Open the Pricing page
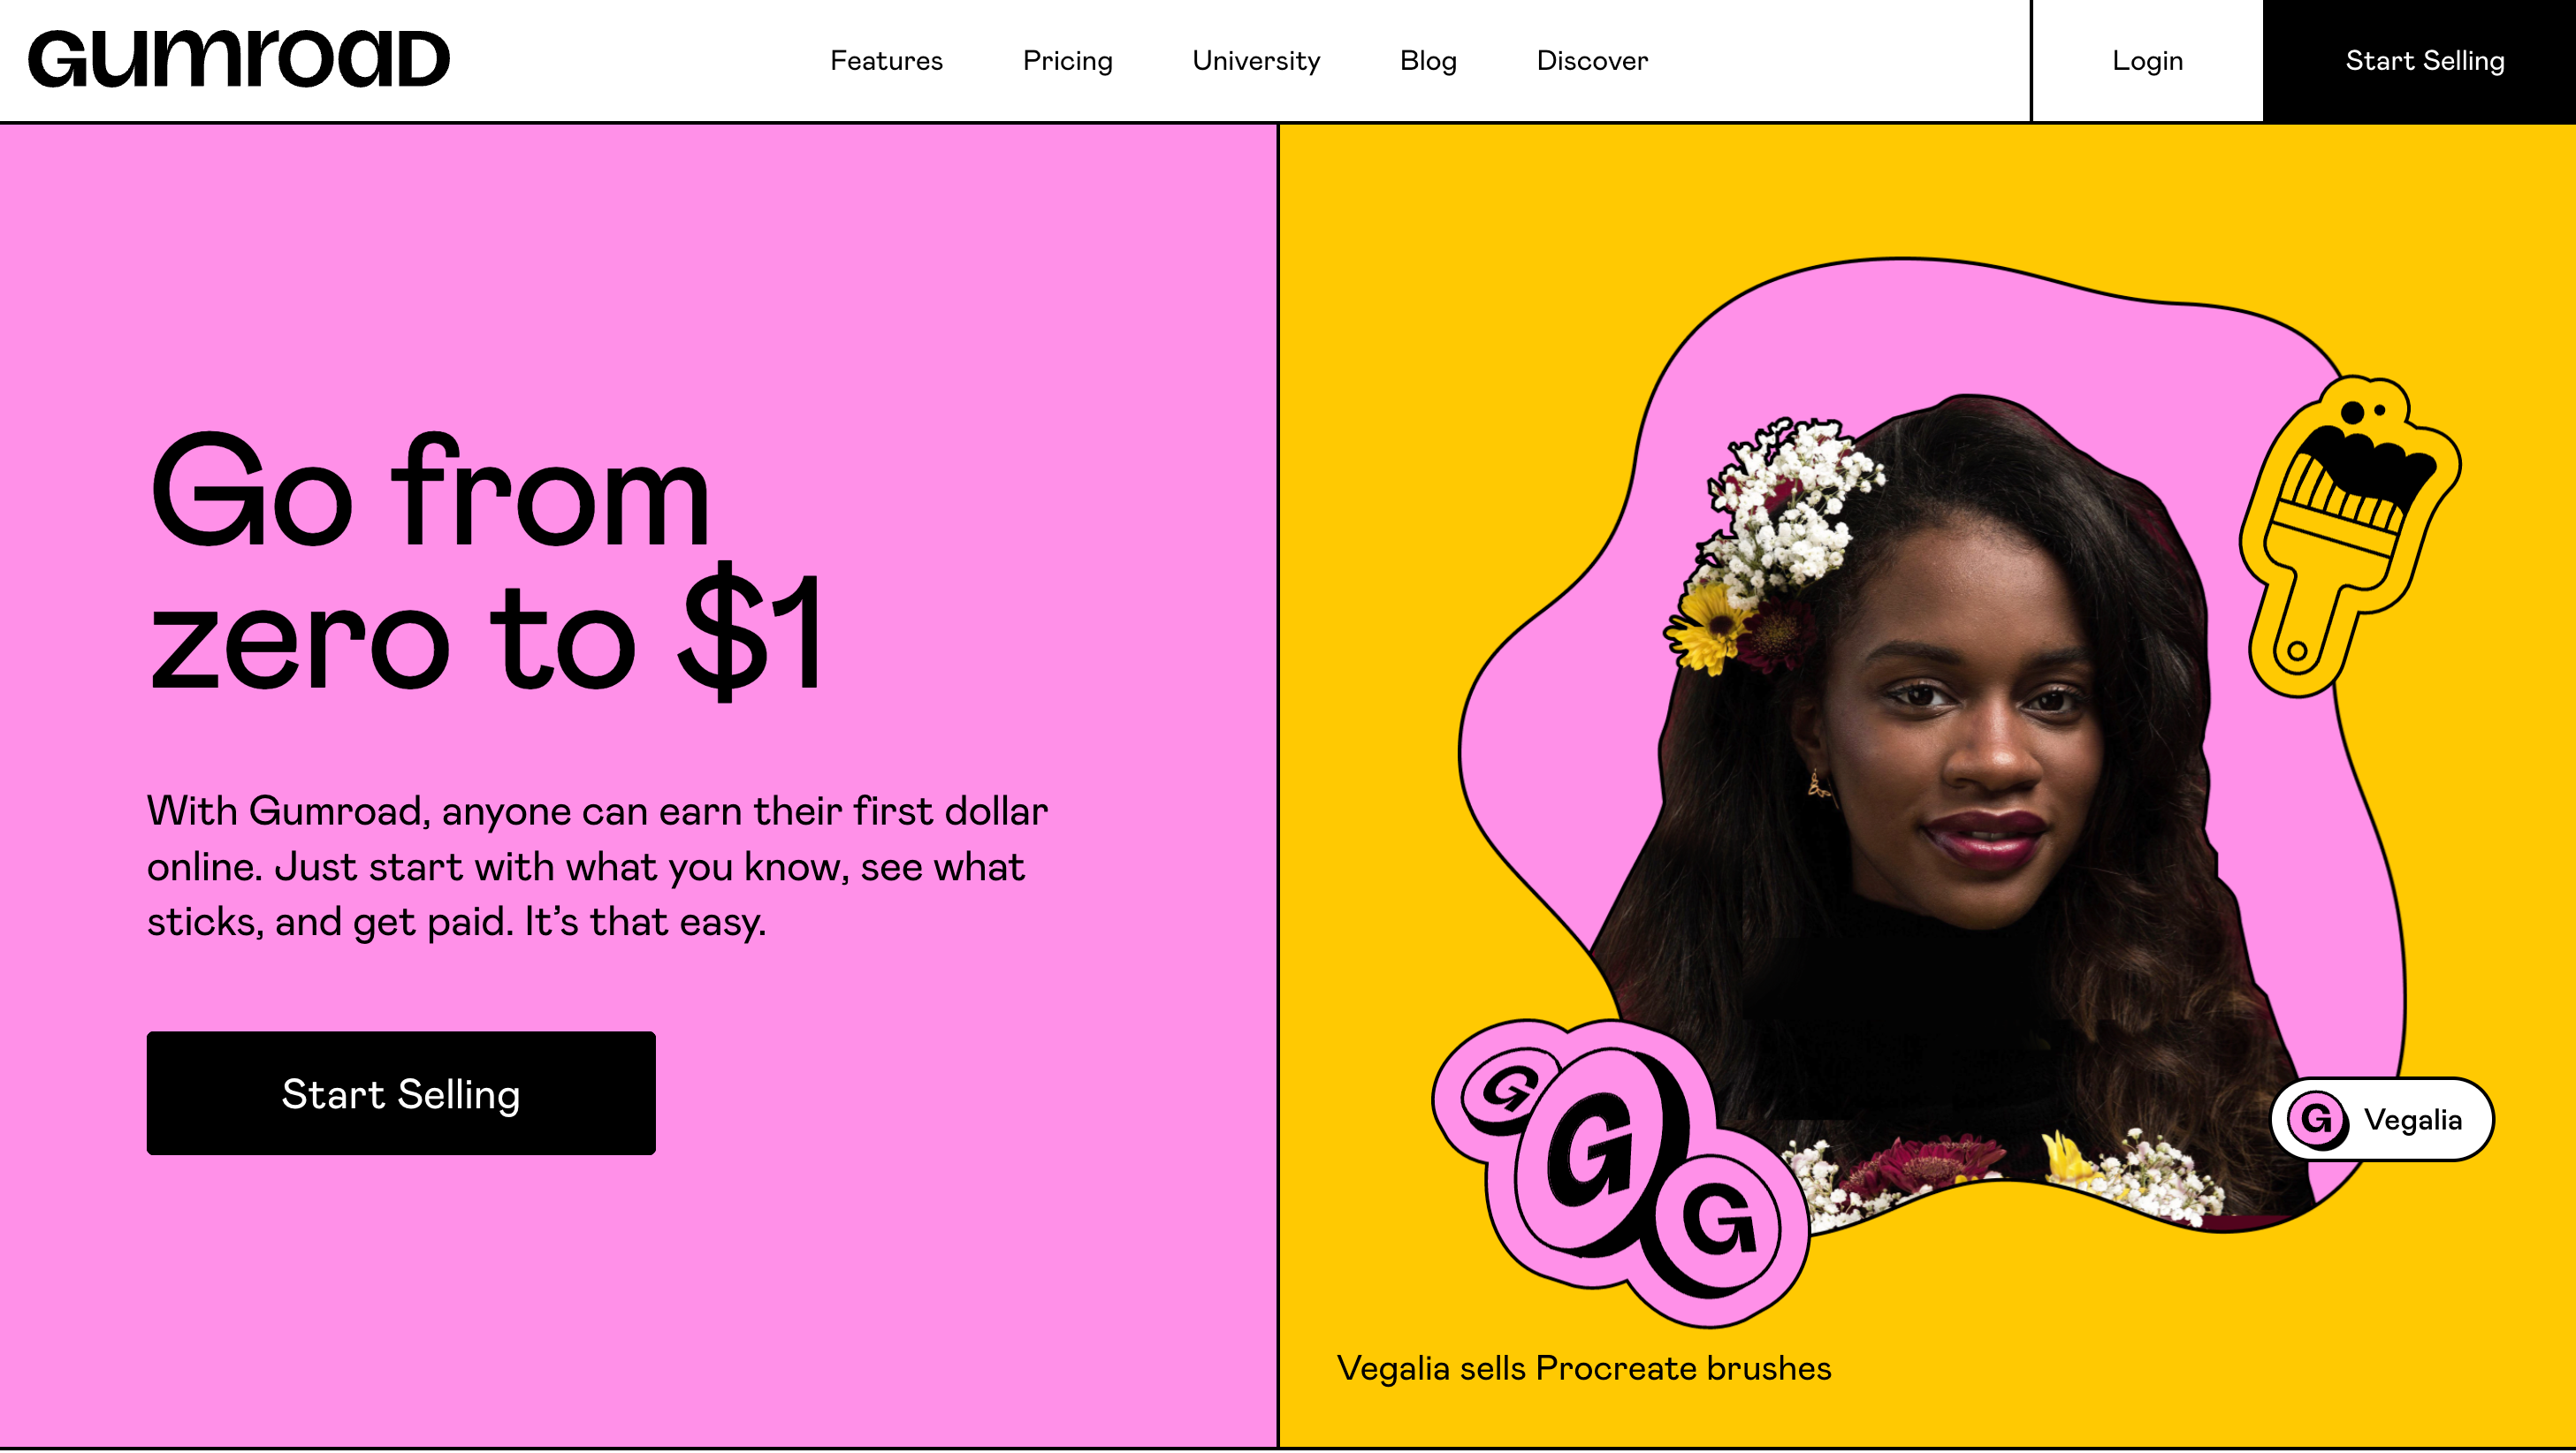The image size is (2576, 1453). [1067, 61]
